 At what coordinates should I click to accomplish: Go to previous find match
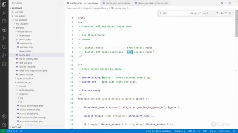(217, 13)
